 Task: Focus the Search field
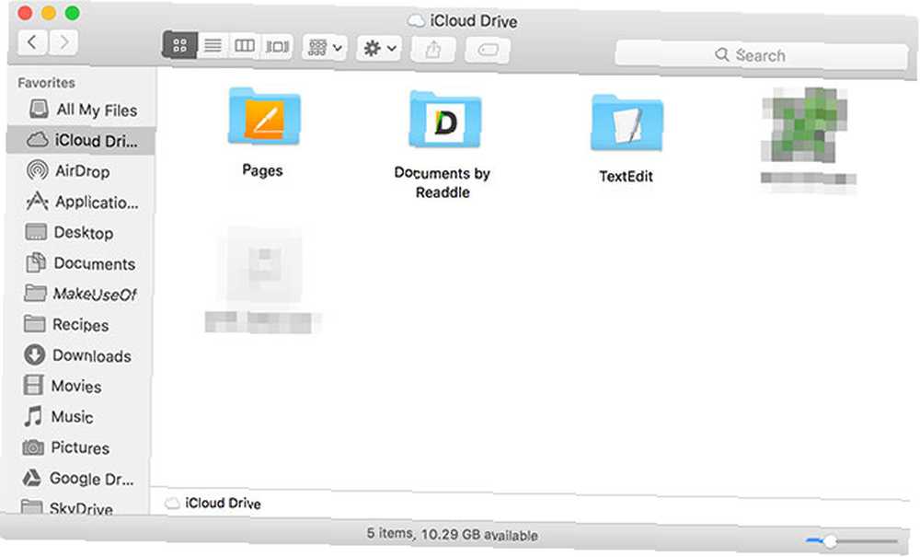762,56
